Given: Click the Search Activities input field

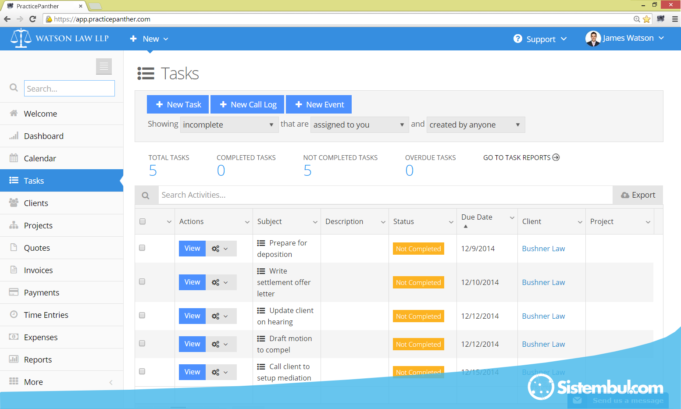Looking at the screenshot, I should pyautogui.click(x=385, y=195).
